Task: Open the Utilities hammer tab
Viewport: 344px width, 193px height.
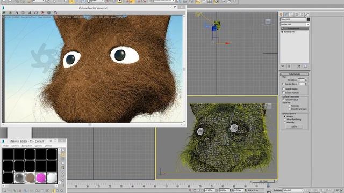Action: tap(307, 14)
